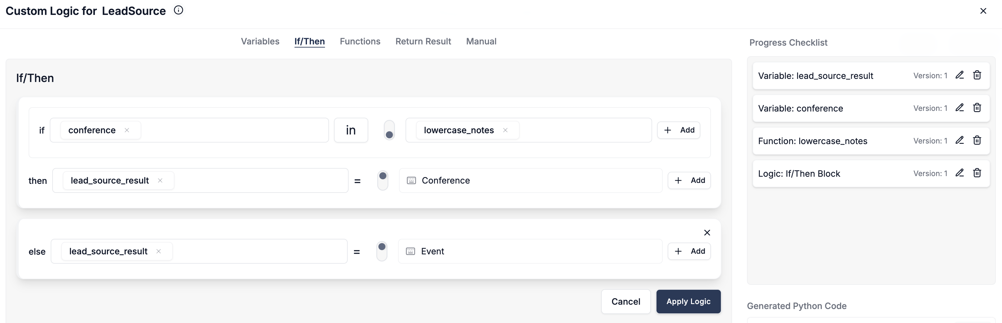1002x323 pixels.
Task: Click the Event value input field
Action: tap(537, 251)
